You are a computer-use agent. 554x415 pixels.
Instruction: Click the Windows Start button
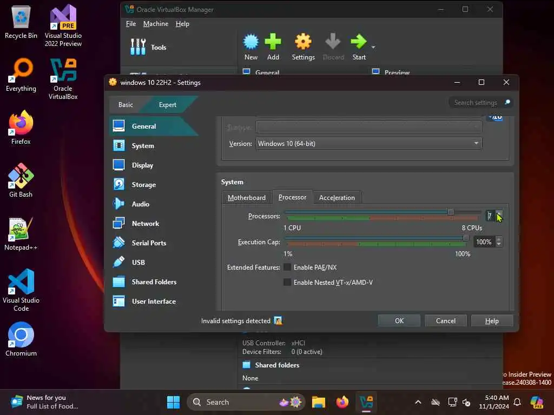[173, 402]
